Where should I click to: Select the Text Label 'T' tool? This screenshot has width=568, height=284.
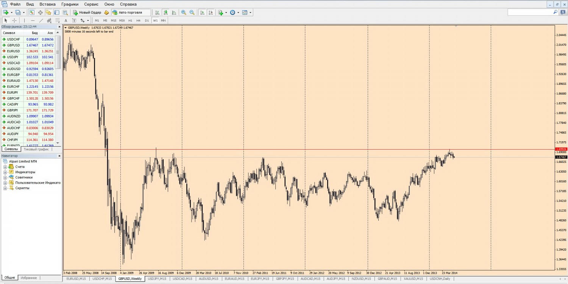(74, 20)
